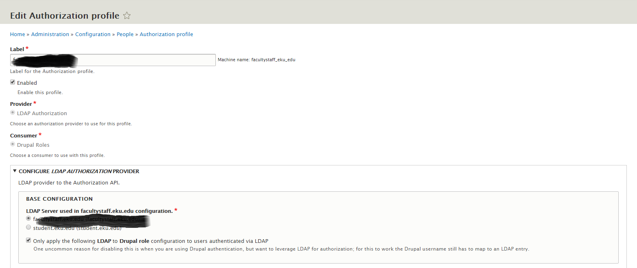637x268 pixels.
Task: Click the 'Edit Authorization profile' page title
Action: click(65, 16)
